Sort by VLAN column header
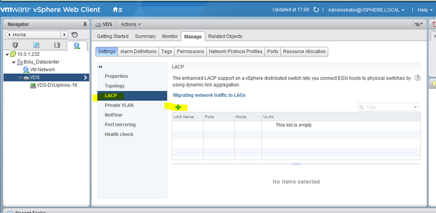Image resolution: width=436 pixels, height=213 pixels. coord(341,117)
